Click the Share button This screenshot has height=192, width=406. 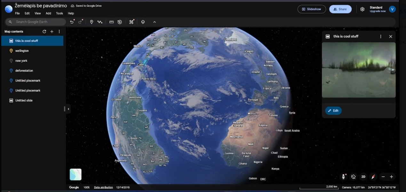pyautogui.click(x=340, y=9)
